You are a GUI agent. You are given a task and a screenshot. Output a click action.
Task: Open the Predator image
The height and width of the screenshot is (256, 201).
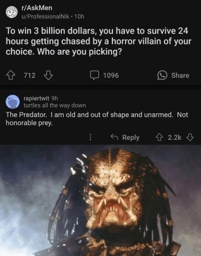[100, 201]
